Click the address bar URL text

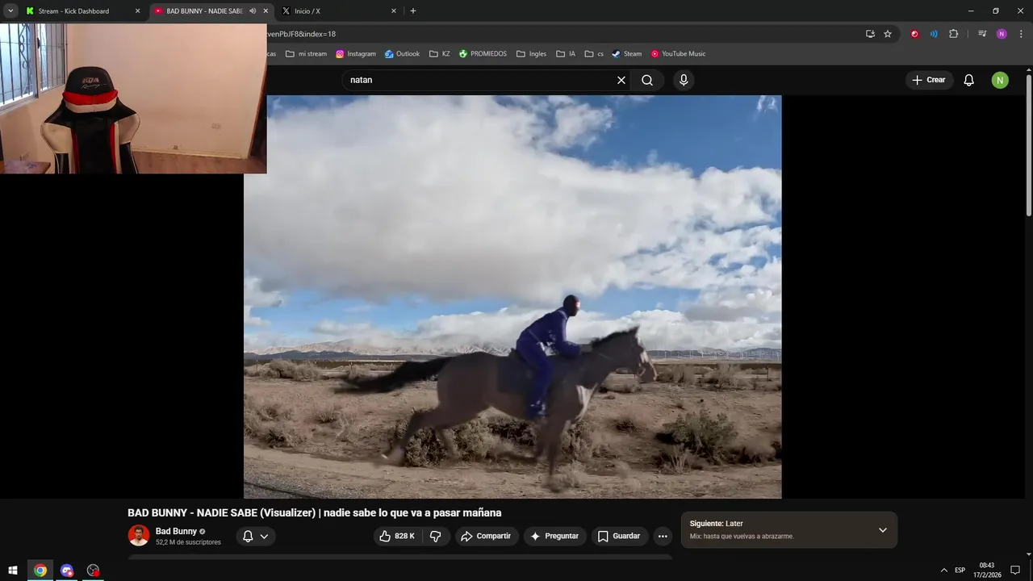(x=302, y=34)
